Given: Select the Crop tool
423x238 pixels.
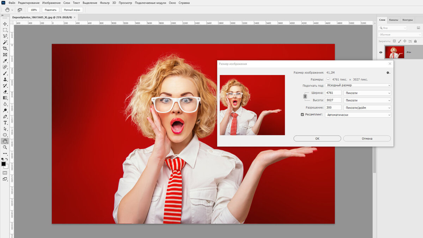Looking at the screenshot, I should (5, 48).
